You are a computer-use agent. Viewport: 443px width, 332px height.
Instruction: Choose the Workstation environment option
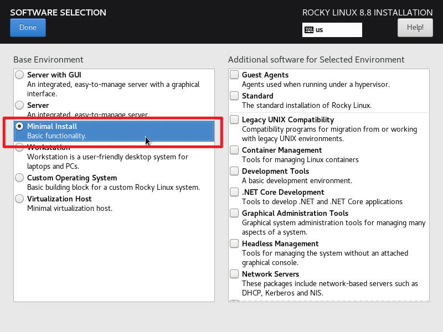tap(19, 147)
